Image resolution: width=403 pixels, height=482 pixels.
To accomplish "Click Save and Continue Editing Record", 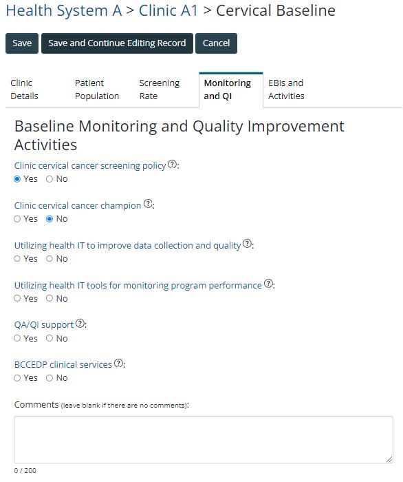I will [117, 43].
